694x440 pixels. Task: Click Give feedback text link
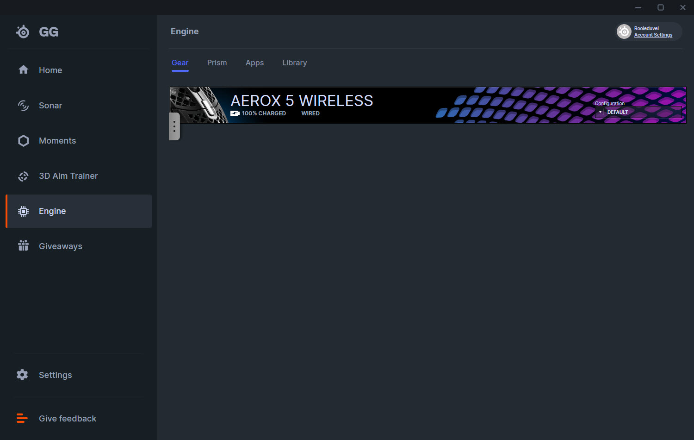tap(68, 419)
